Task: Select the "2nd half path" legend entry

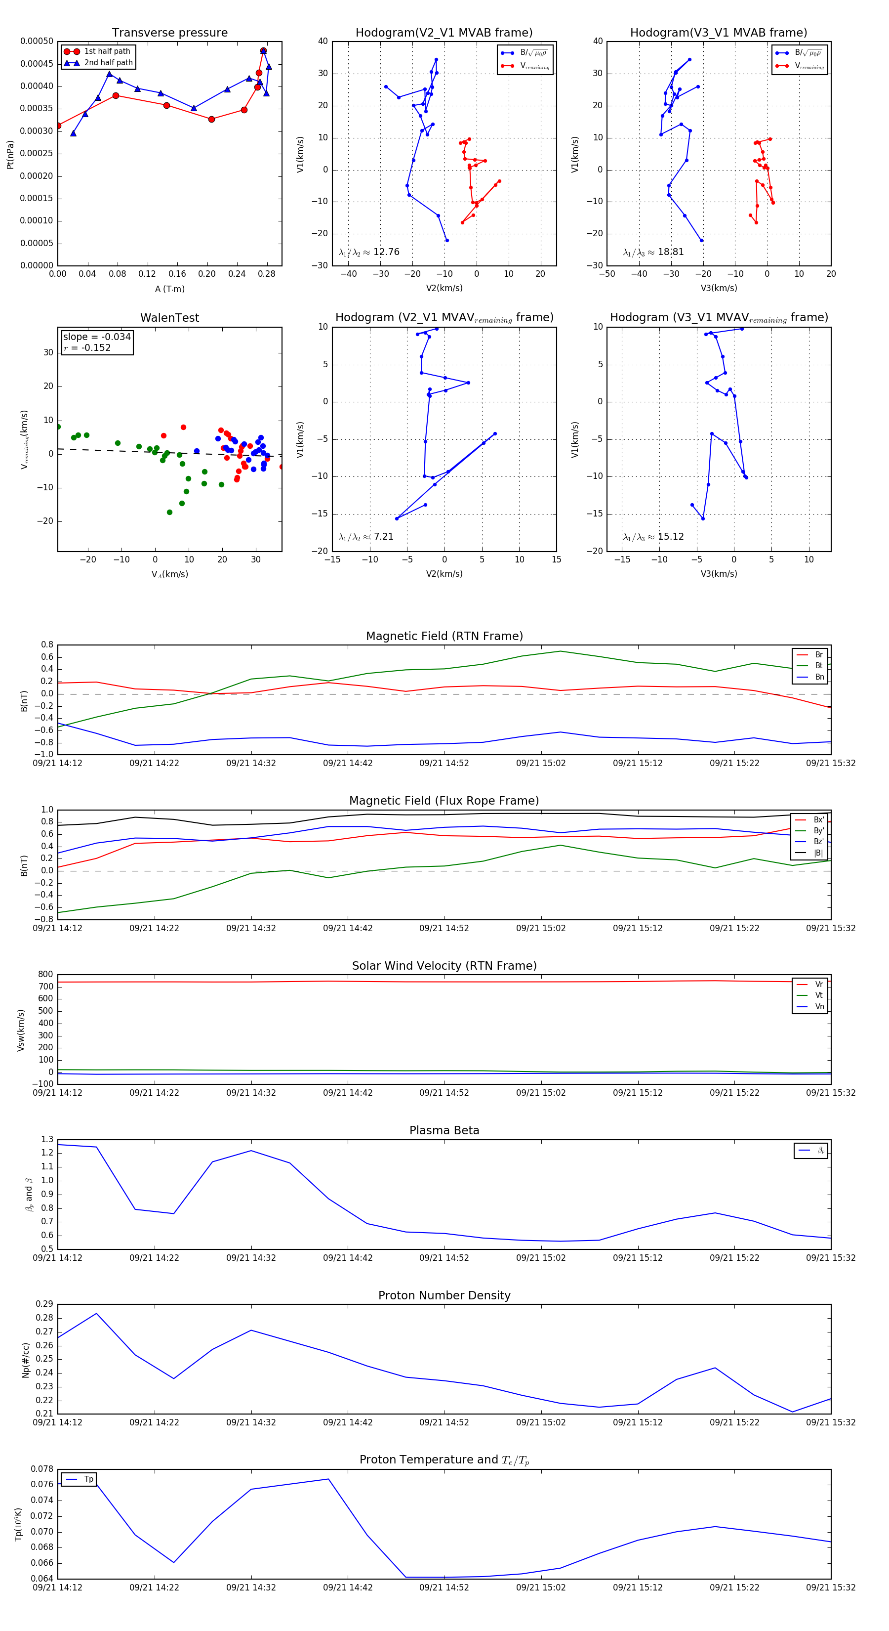Action: coord(97,63)
